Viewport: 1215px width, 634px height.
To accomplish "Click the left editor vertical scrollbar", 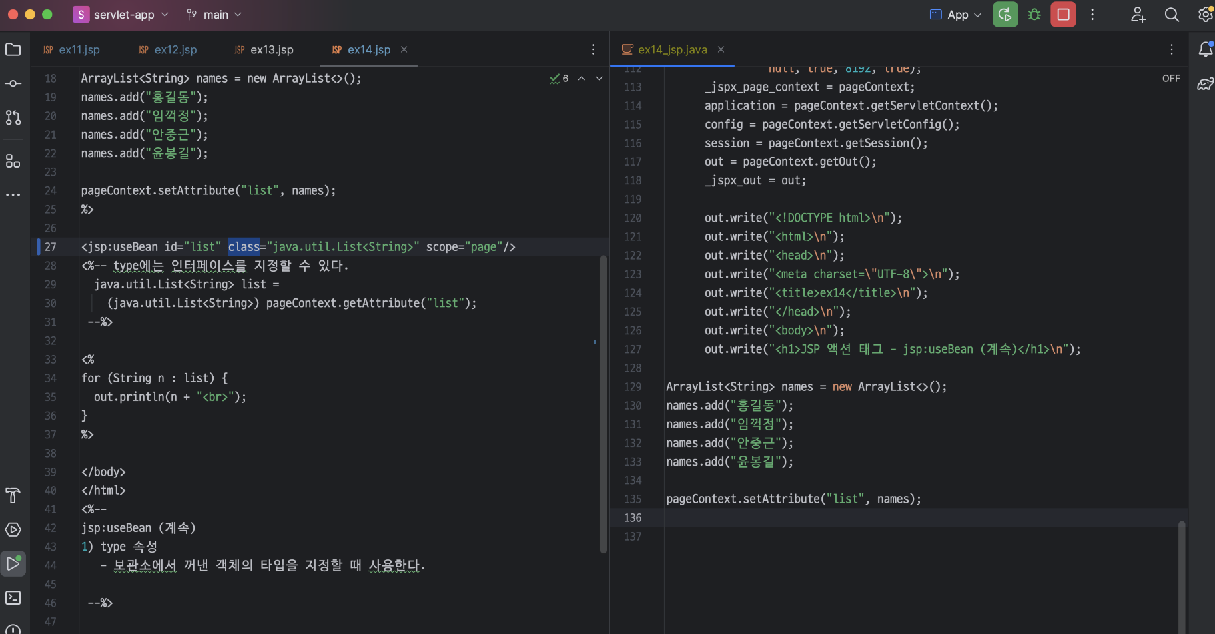I will tap(604, 404).
